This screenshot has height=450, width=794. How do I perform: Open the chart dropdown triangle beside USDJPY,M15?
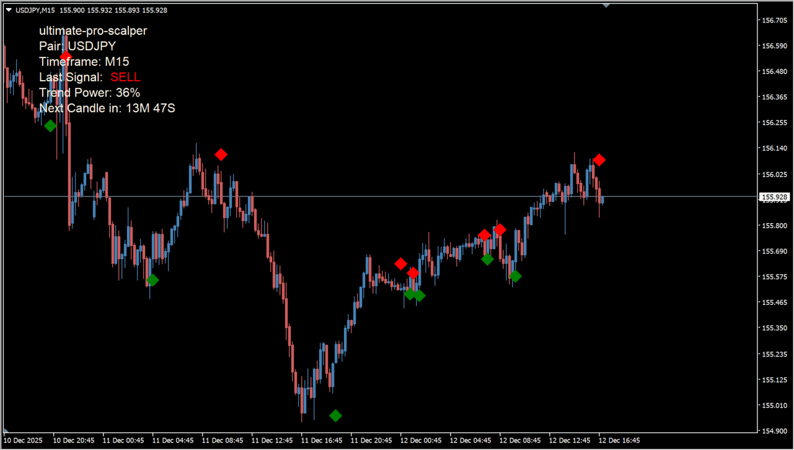[x=9, y=10]
